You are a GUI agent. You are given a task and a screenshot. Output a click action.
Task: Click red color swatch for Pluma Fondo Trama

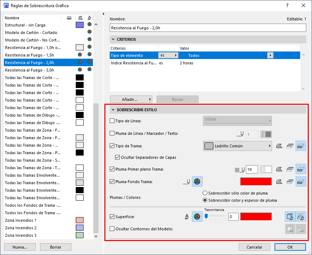tap(256, 182)
